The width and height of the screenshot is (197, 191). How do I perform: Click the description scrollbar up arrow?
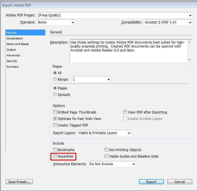point(190,42)
